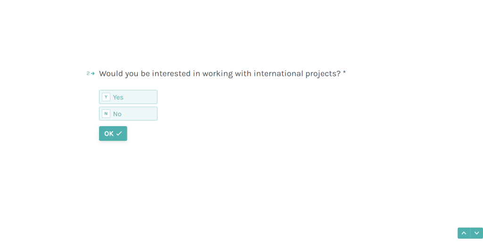Click the question text about international projects
This screenshot has width=483, height=242.
tap(219, 73)
